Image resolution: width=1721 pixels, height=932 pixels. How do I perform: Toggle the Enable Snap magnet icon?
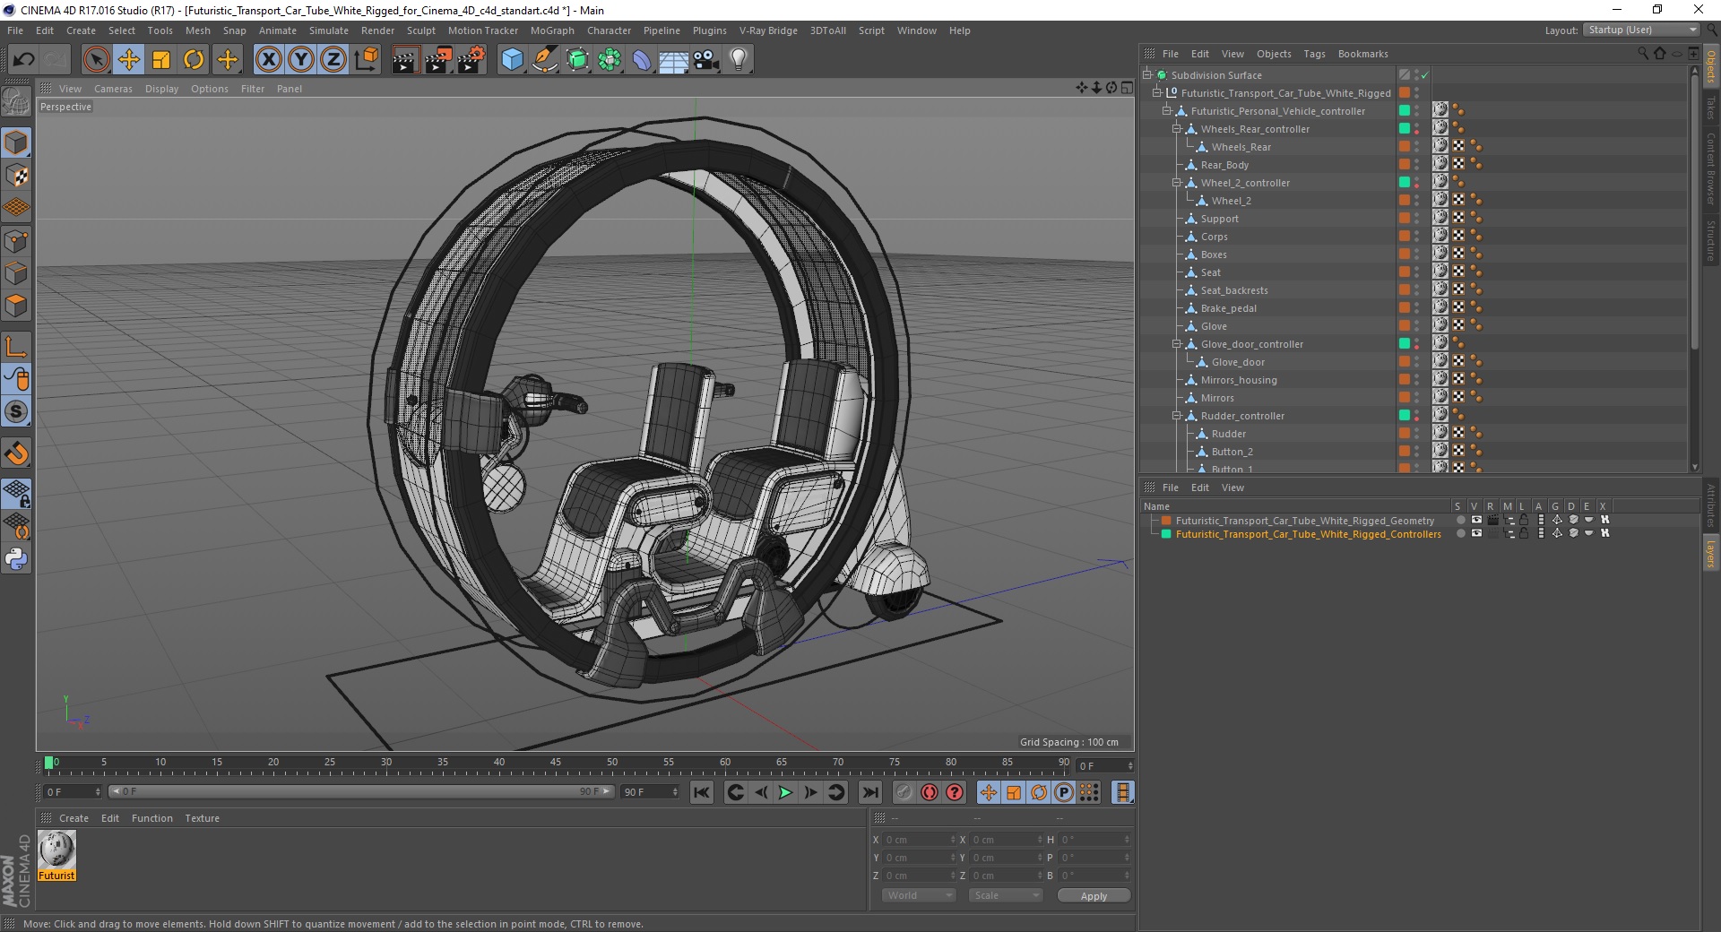coord(16,453)
